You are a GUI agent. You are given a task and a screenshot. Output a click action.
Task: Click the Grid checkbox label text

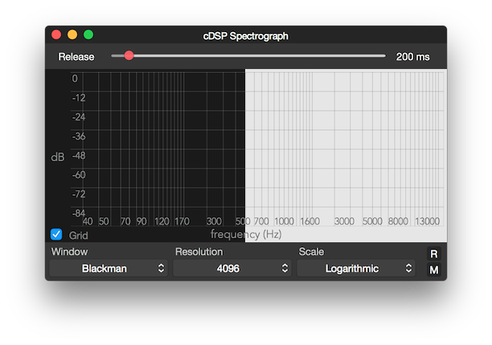[78, 235]
